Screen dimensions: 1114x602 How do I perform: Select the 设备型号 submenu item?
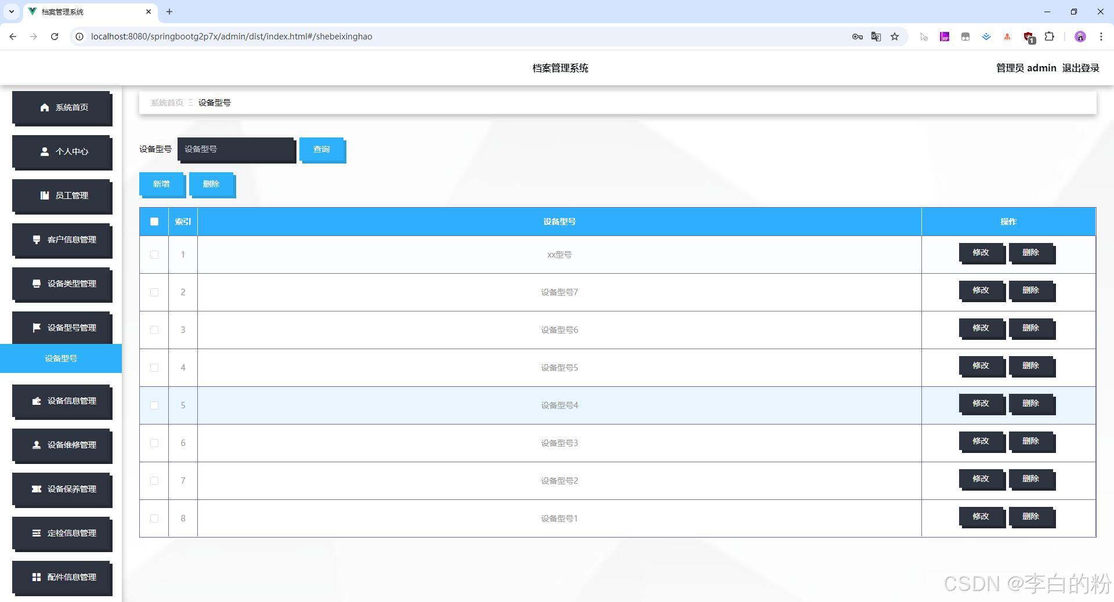pyautogui.click(x=61, y=358)
